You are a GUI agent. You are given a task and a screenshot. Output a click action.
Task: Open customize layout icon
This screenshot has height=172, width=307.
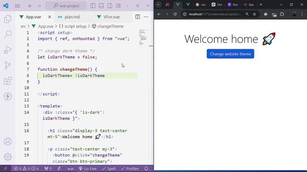[118, 6]
